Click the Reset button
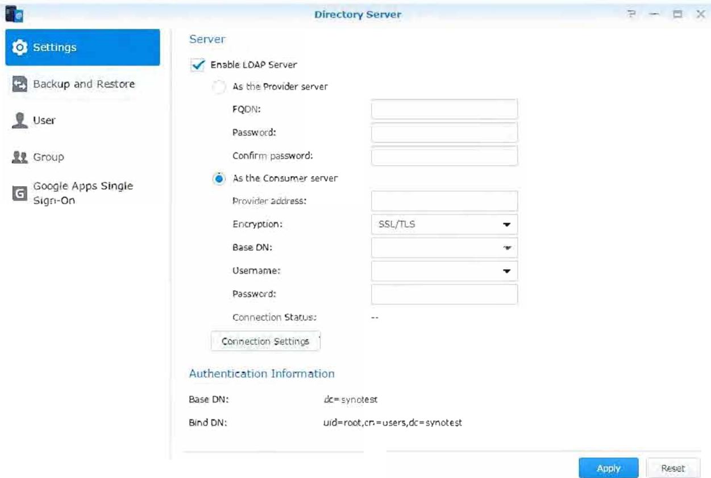711x478 pixels. tap(673, 468)
